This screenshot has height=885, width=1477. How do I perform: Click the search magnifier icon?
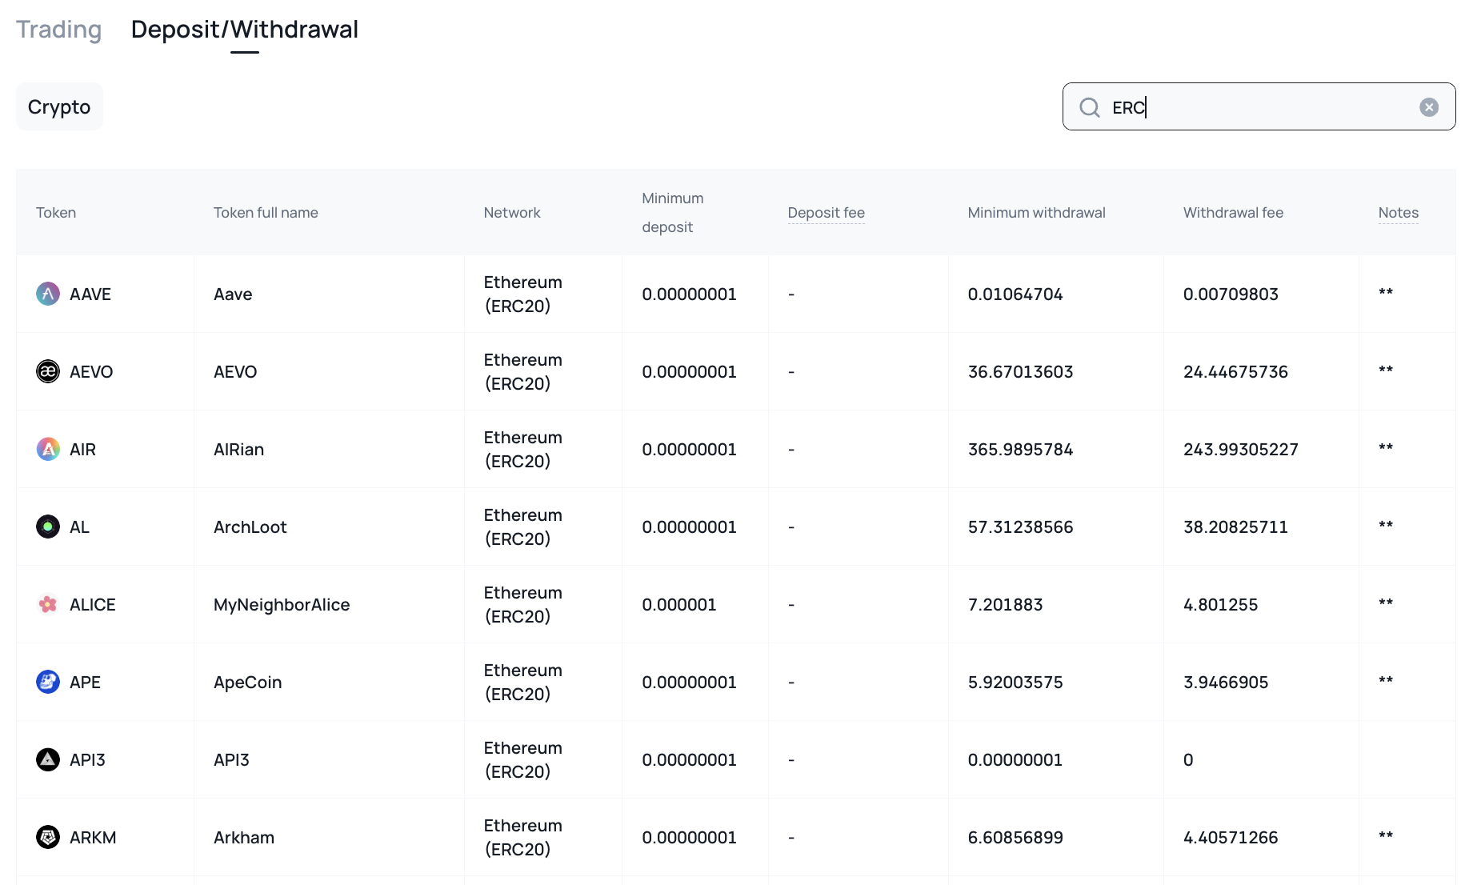[x=1089, y=107]
